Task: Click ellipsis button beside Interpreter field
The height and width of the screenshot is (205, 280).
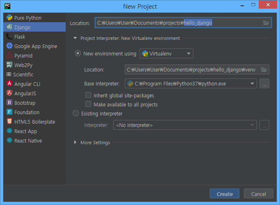Action: tap(264, 125)
